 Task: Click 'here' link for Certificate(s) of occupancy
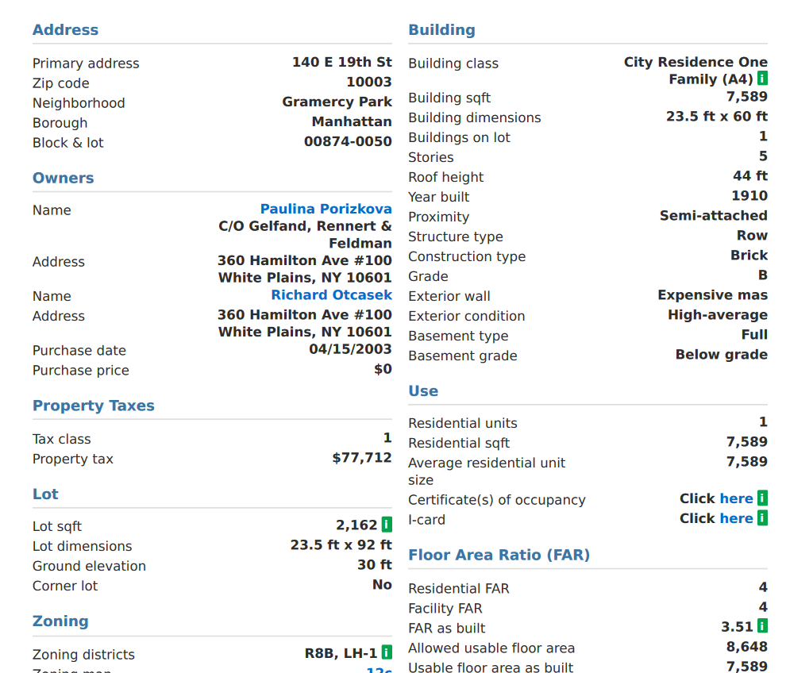click(736, 498)
